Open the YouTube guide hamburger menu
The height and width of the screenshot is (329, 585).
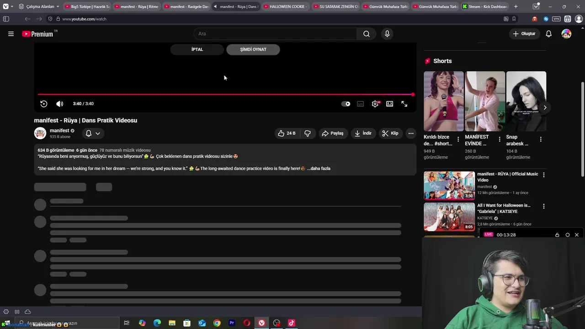pos(11,34)
